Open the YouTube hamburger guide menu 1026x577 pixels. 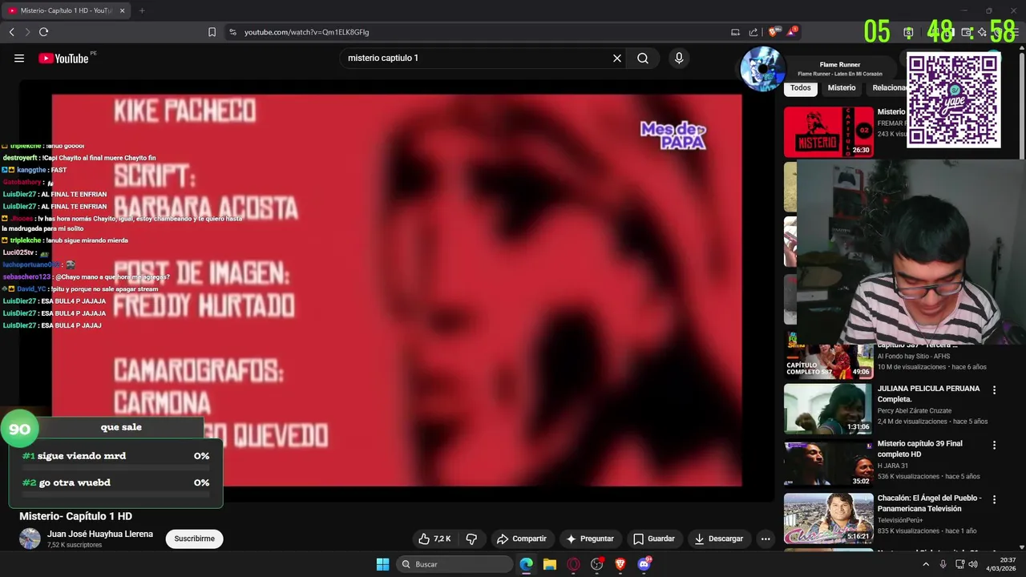(19, 58)
